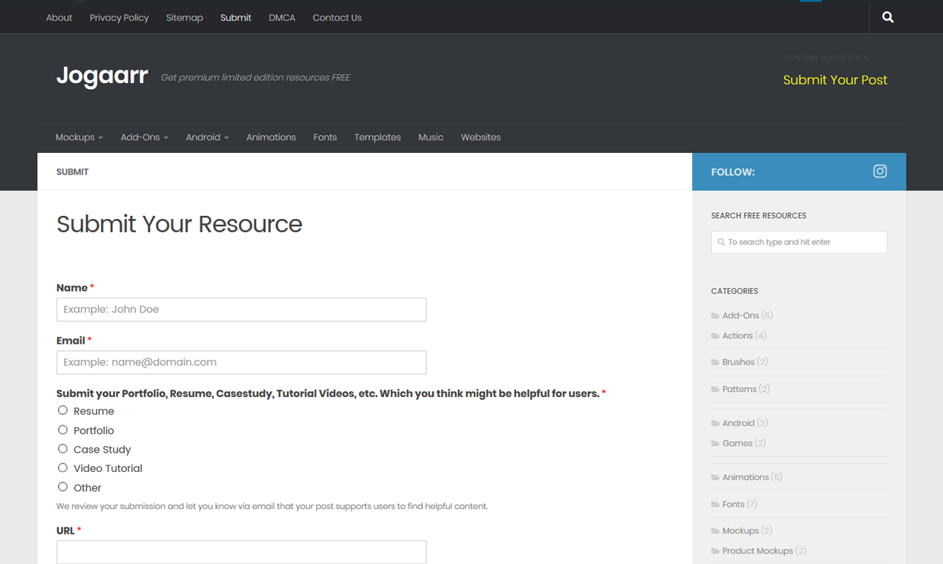Click the search free resources box
This screenshot has height=564, width=943.
tap(799, 242)
